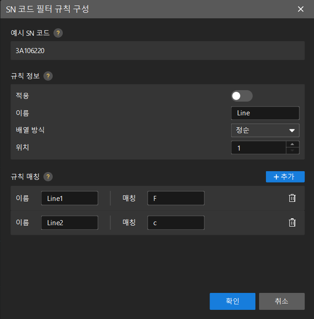Viewport: 314px width, 319px height.
Task: Click the 규칙 정보 heading
Action: (x=25, y=76)
